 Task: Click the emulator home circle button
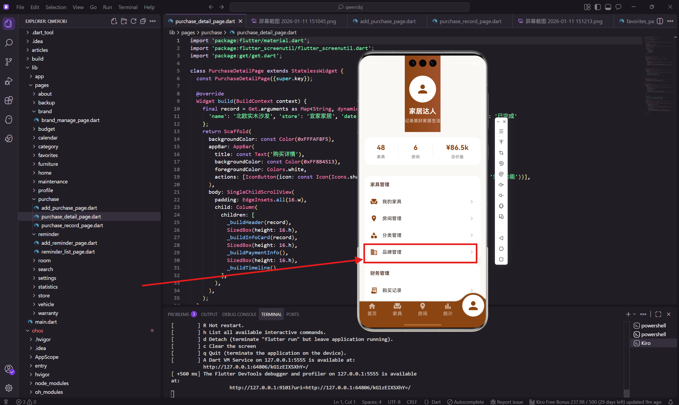pos(501,249)
